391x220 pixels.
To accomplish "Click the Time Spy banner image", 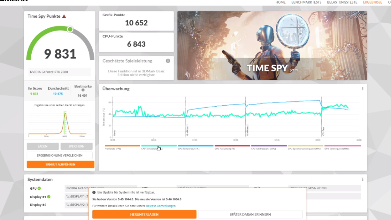I will click(272, 46).
